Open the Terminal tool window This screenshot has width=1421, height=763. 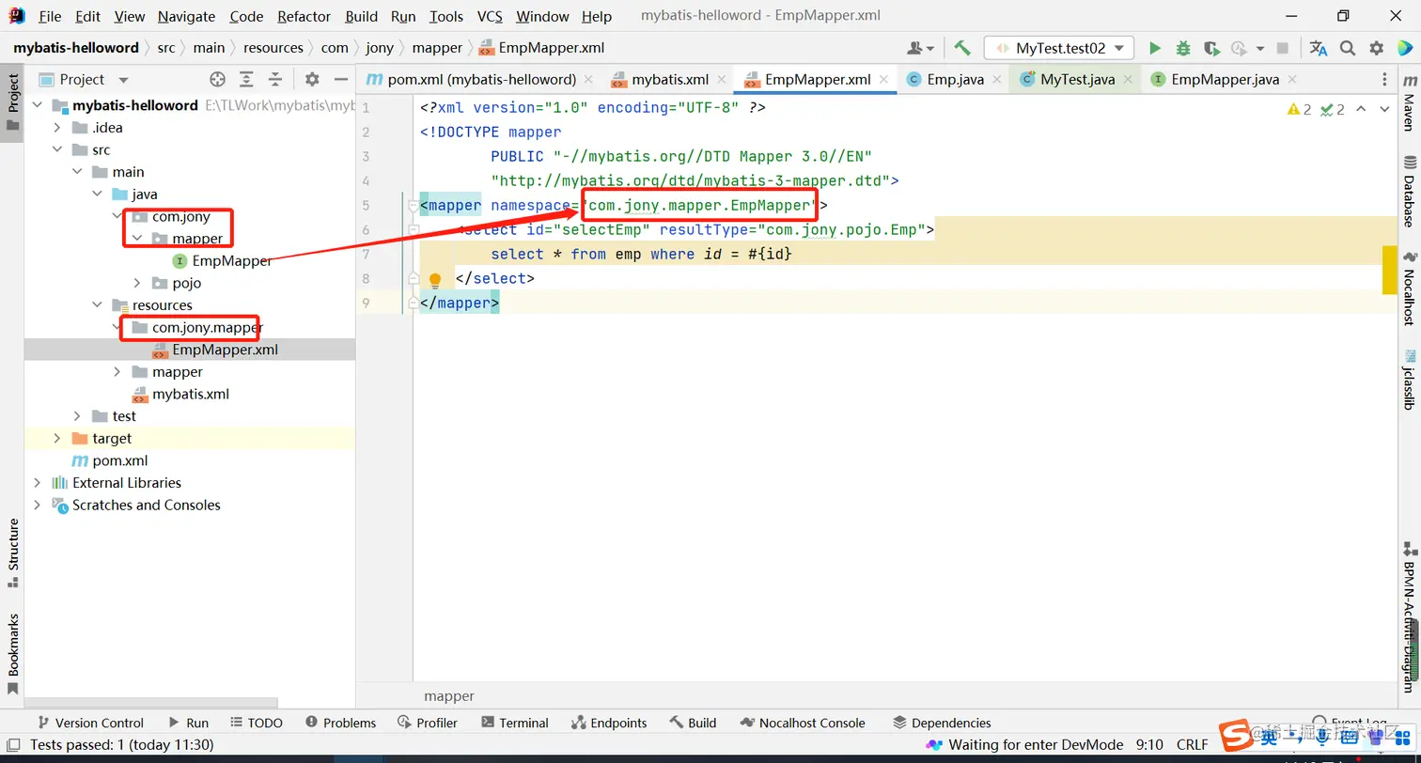tap(514, 723)
